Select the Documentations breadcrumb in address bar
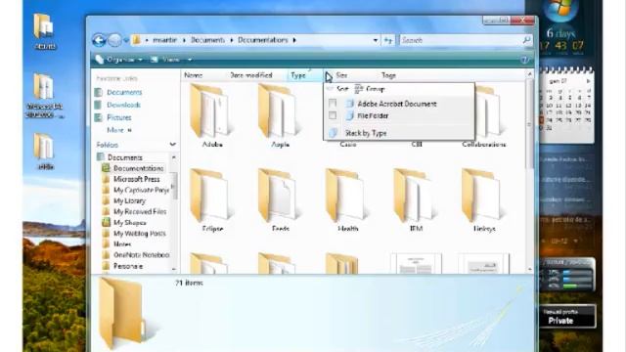The image size is (626, 352). [x=263, y=40]
